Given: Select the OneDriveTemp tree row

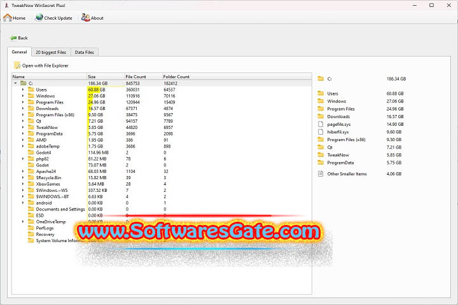Looking at the screenshot, I should pyautogui.click(x=162, y=222).
